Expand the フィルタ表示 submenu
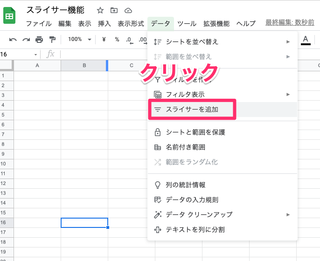The height and width of the screenshot is (261, 320). pyautogui.click(x=222, y=94)
